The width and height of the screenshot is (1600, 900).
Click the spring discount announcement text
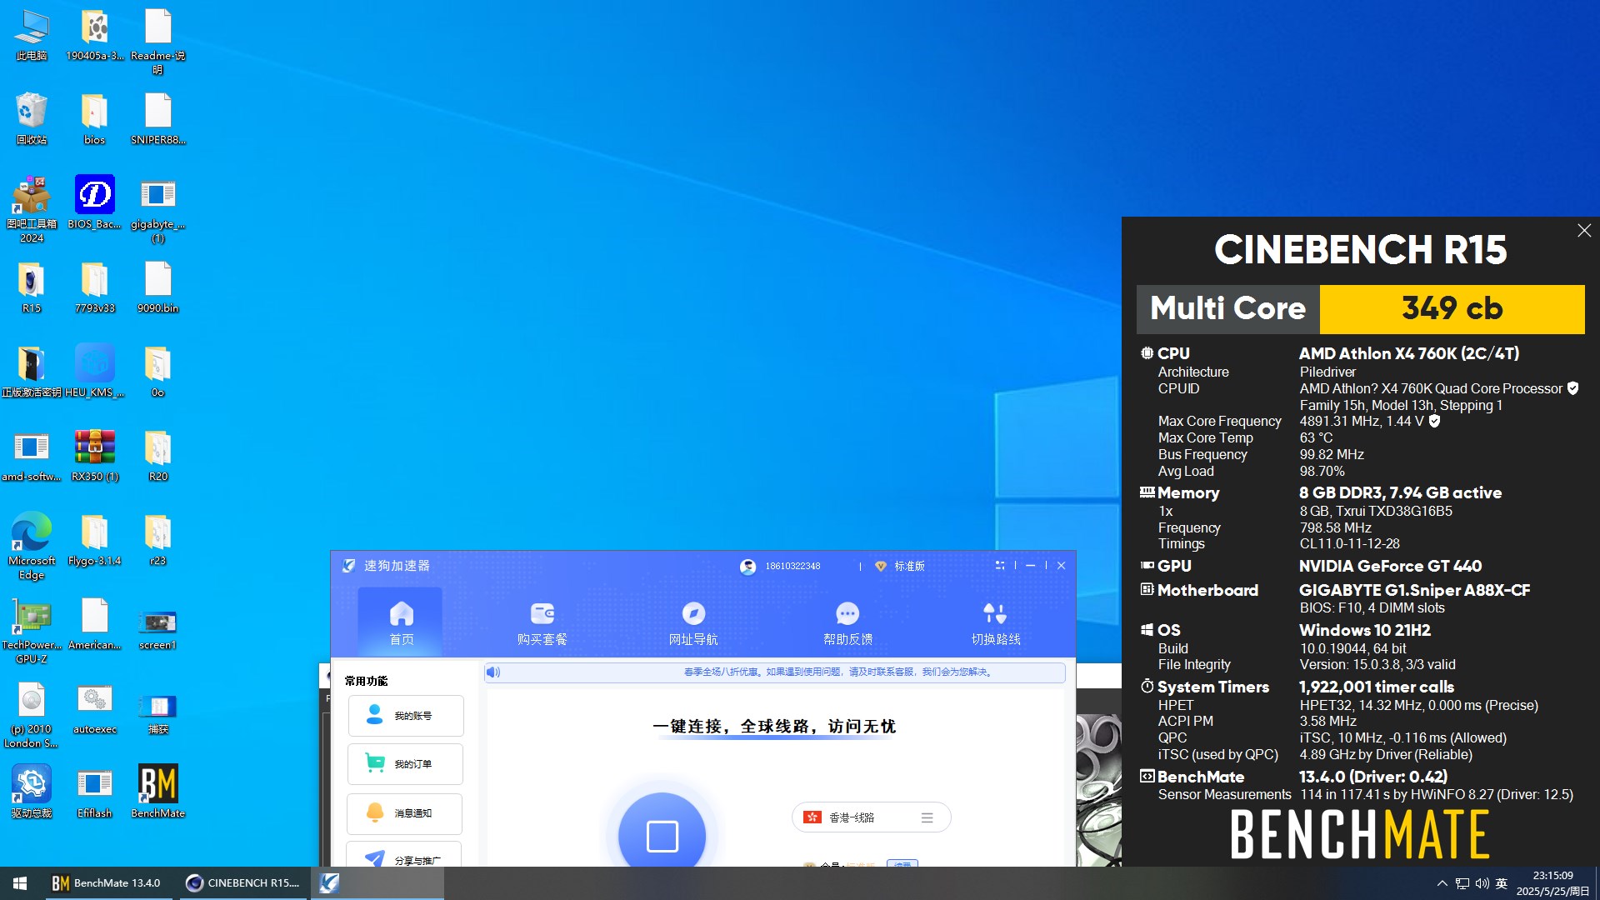pos(839,672)
